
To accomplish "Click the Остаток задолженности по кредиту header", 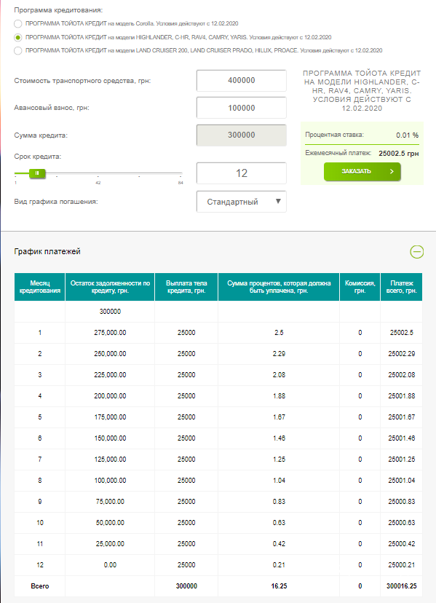I will point(110,287).
